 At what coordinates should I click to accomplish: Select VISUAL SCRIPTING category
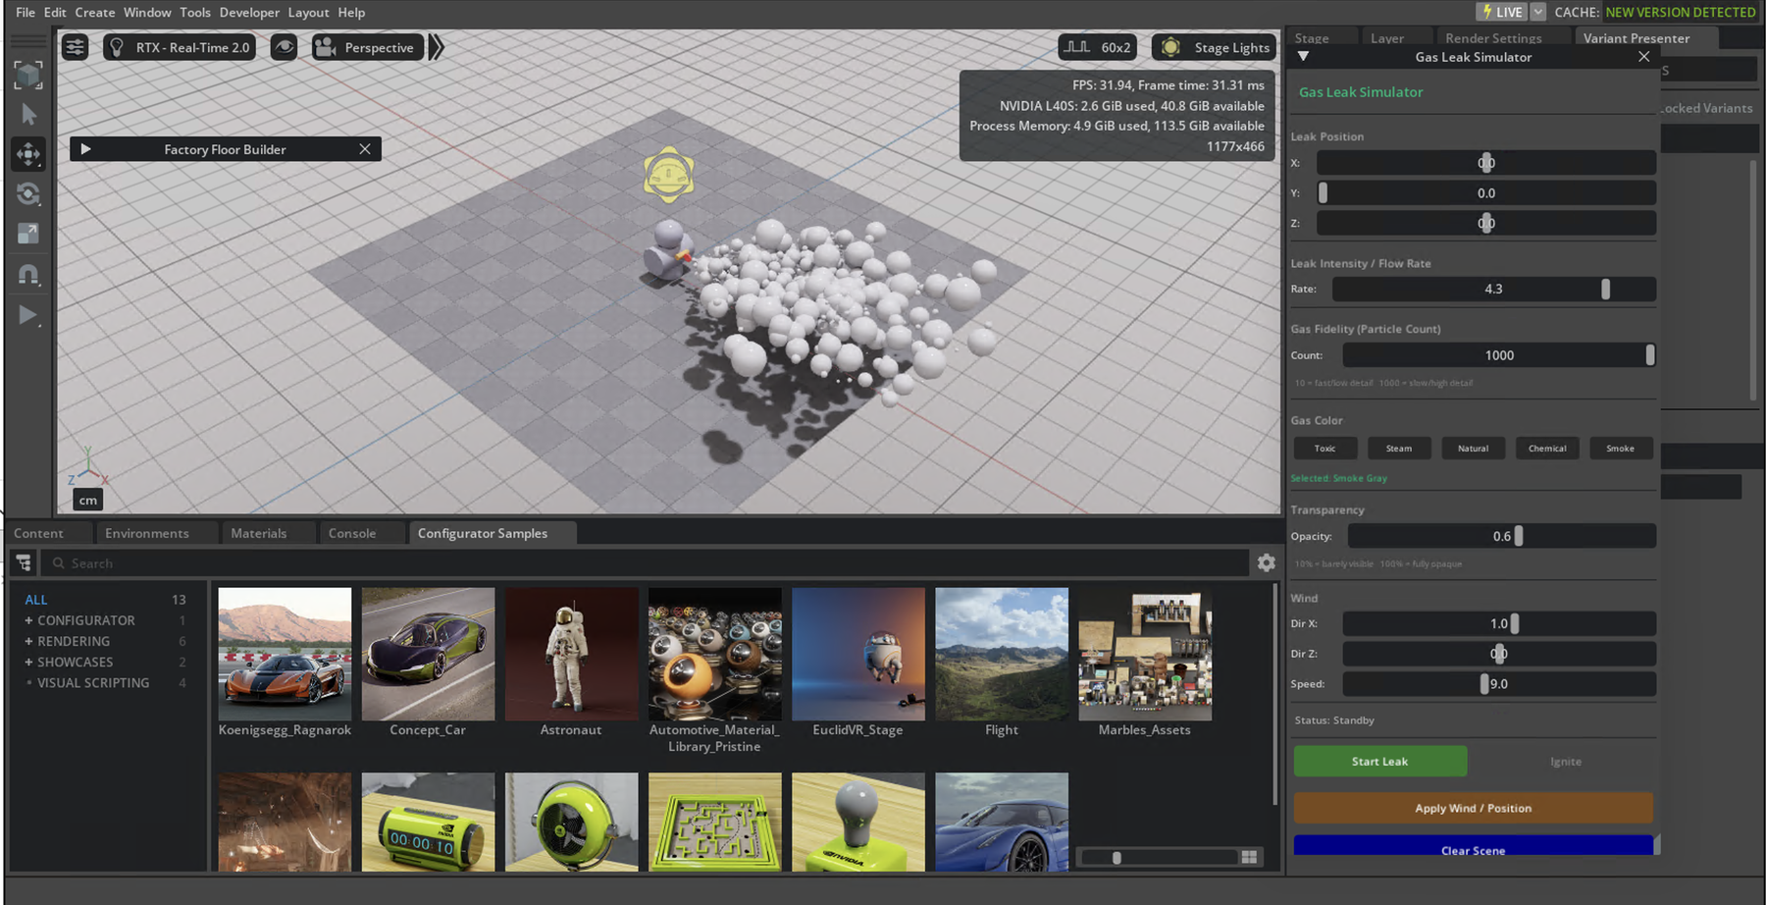point(93,683)
